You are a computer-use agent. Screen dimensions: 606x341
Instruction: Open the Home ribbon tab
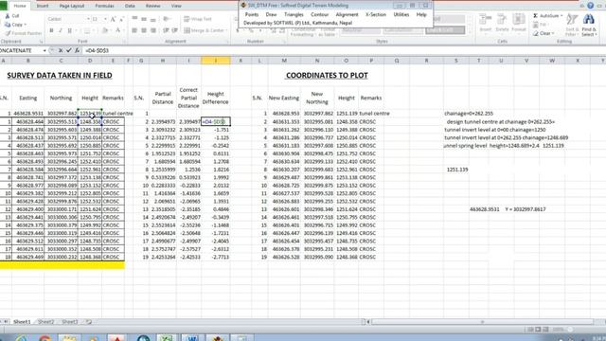click(x=19, y=6)
